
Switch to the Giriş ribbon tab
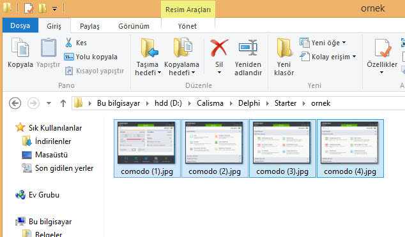[x=54, y=26]
